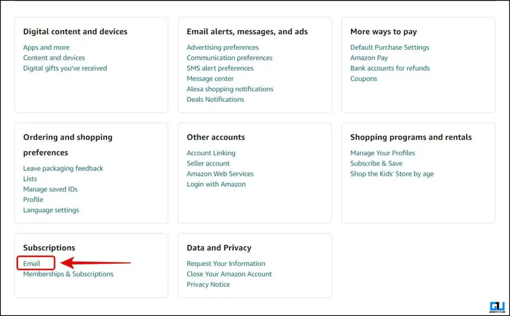Open Amazon Web Services link
Screen dimensions: 510x316
(x=220, y=174)
